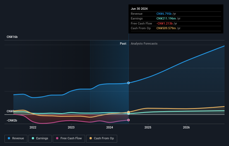Toggle the Earnings legend series
The image size is (229, 146).
[40, 138]
